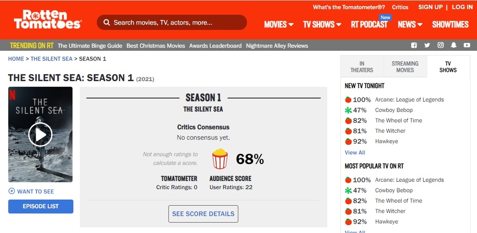Open the Instagram social icon

(440, 45)
